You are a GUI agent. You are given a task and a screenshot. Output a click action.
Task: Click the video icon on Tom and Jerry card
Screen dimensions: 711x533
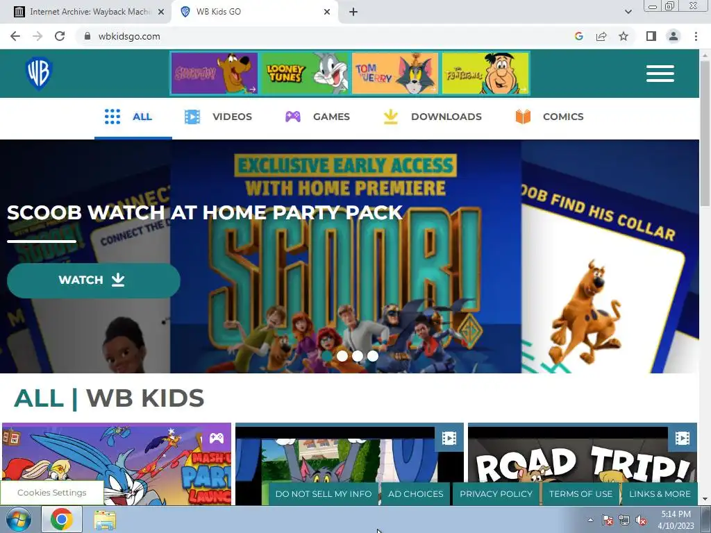[449, 439]
